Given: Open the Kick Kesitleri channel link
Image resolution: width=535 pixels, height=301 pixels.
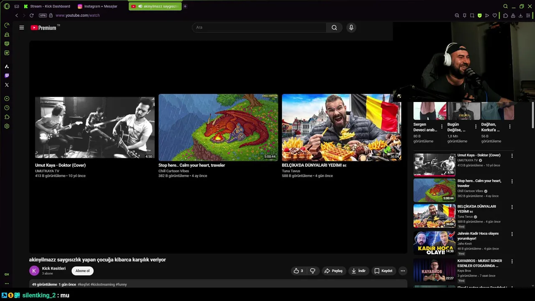Looking at the screenshot, I should [x=54, y=268].
